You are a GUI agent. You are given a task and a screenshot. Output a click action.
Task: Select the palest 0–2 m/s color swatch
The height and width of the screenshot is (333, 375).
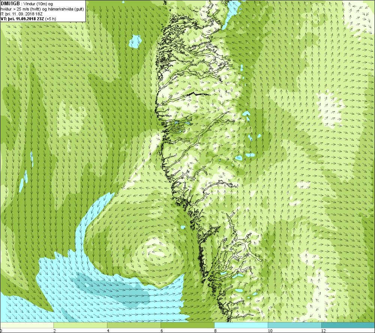point(27,325)
